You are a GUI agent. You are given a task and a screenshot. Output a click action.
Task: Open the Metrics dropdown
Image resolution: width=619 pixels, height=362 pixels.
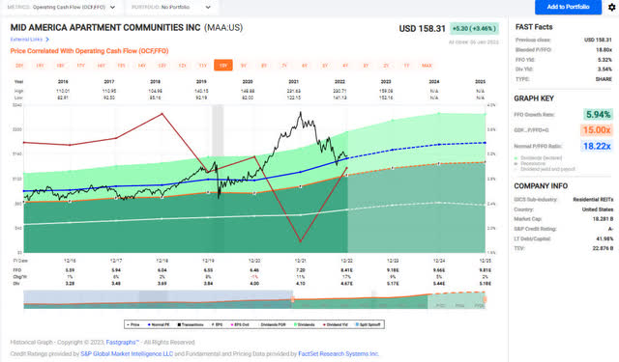[61, 7]
